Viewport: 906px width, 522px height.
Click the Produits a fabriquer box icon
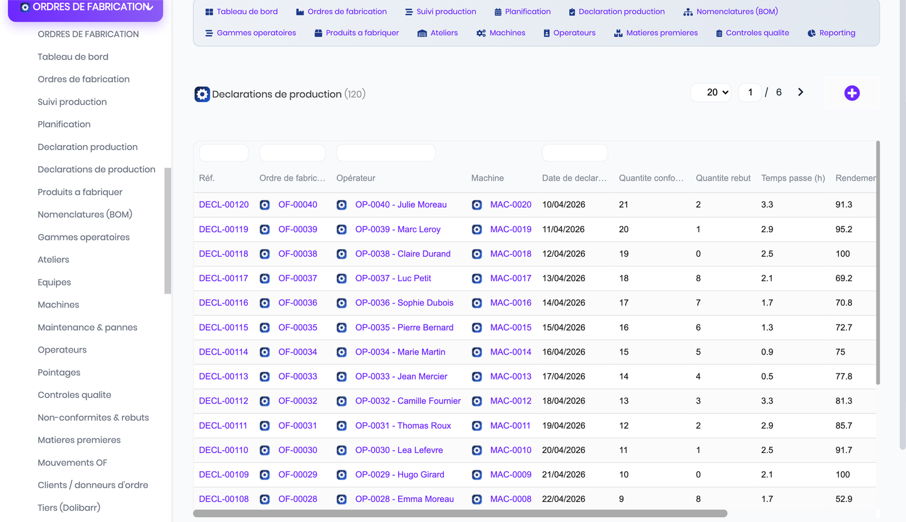[x=319, y=33]
